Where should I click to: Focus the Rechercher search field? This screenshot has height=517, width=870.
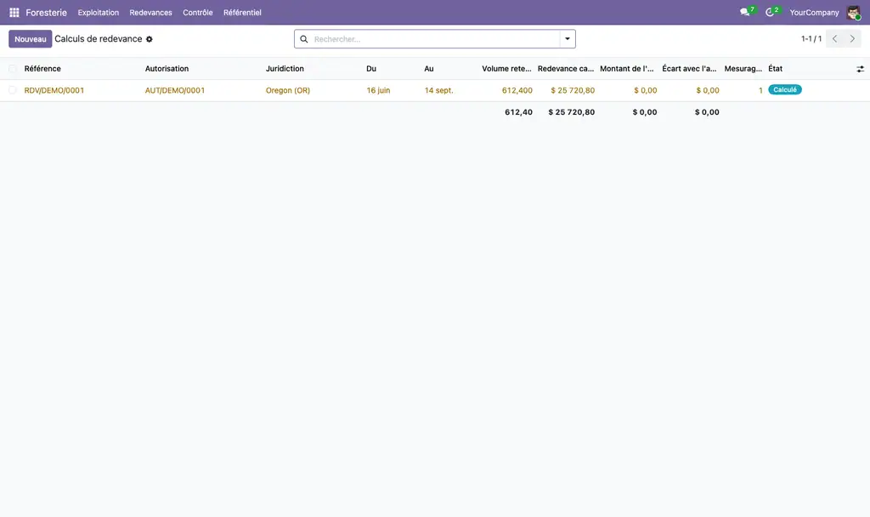[x=435, y=39]
